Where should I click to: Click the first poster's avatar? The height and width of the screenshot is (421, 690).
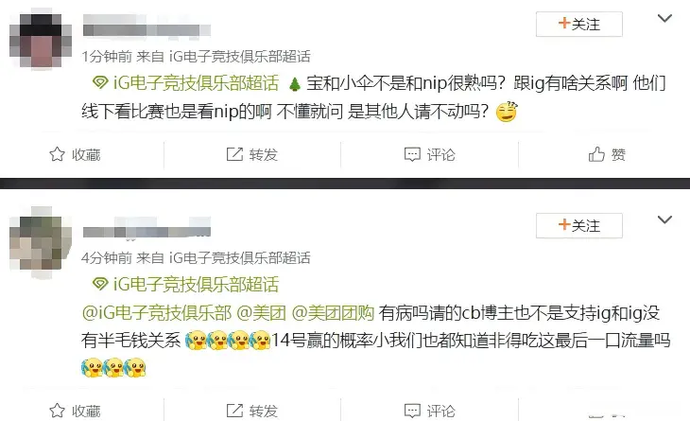pos(41,41)
